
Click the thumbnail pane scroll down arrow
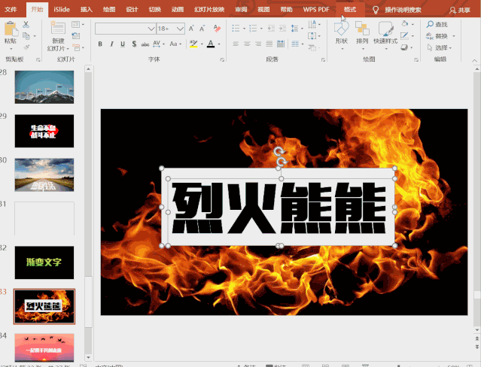coord(88,357)
